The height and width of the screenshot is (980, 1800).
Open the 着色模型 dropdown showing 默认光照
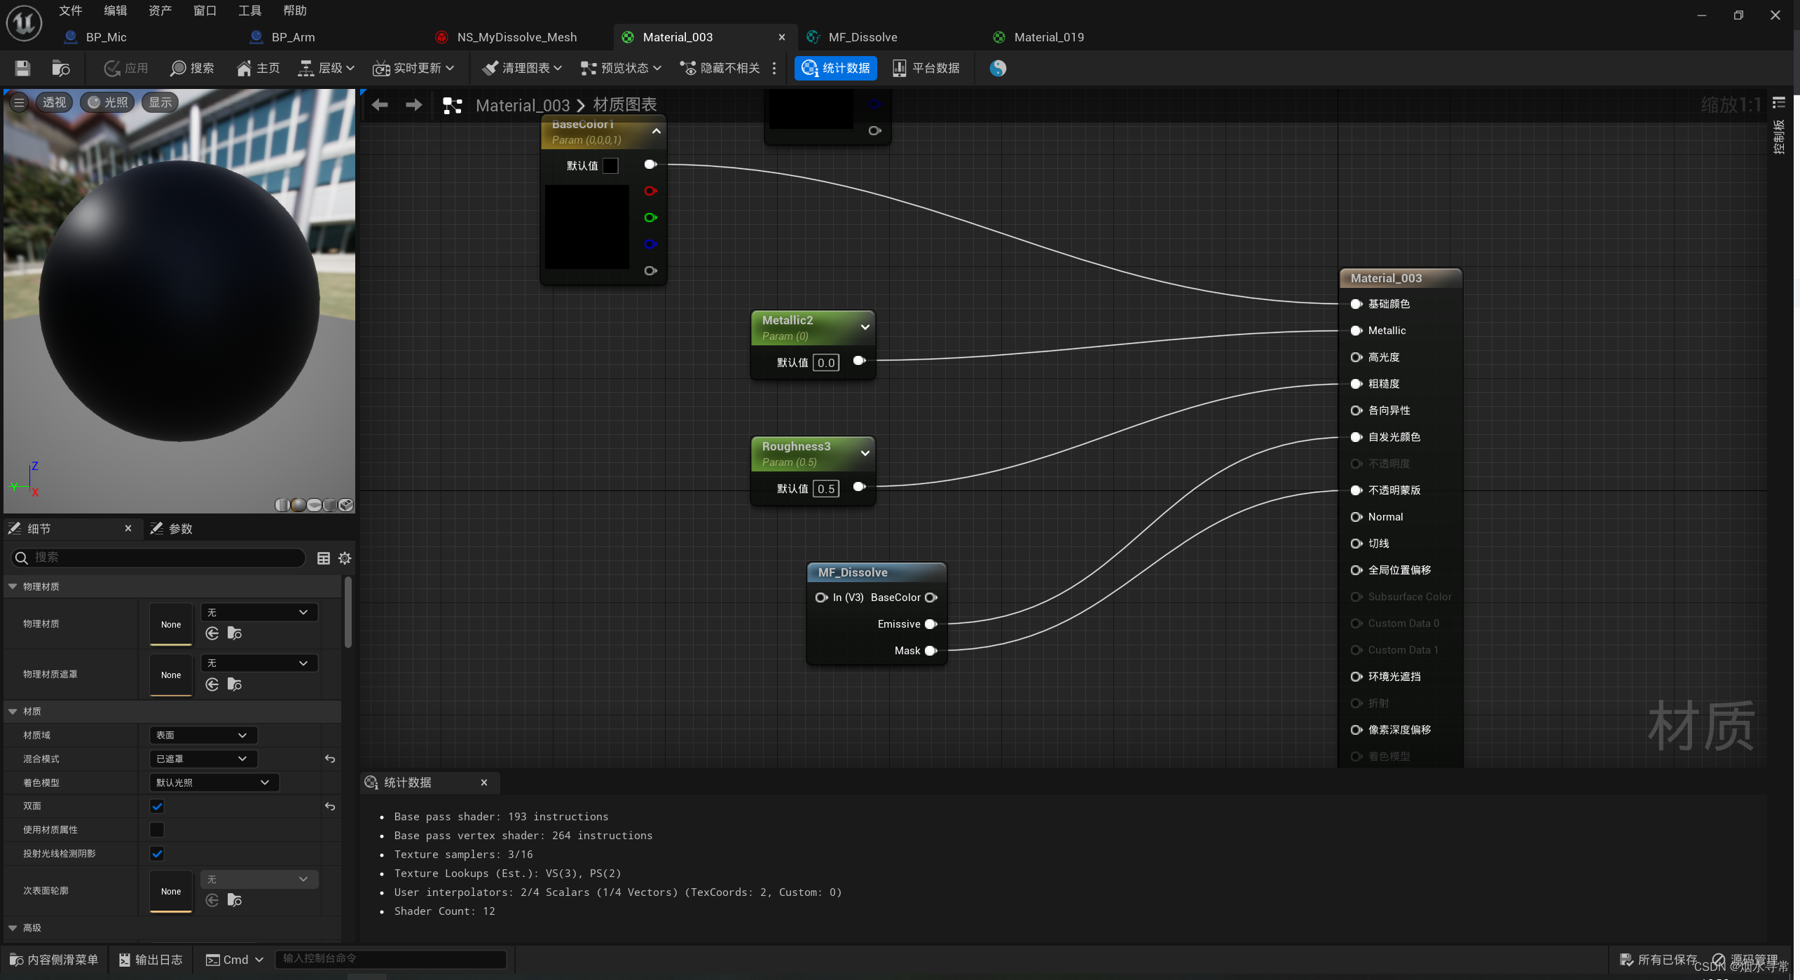[213, 782]
